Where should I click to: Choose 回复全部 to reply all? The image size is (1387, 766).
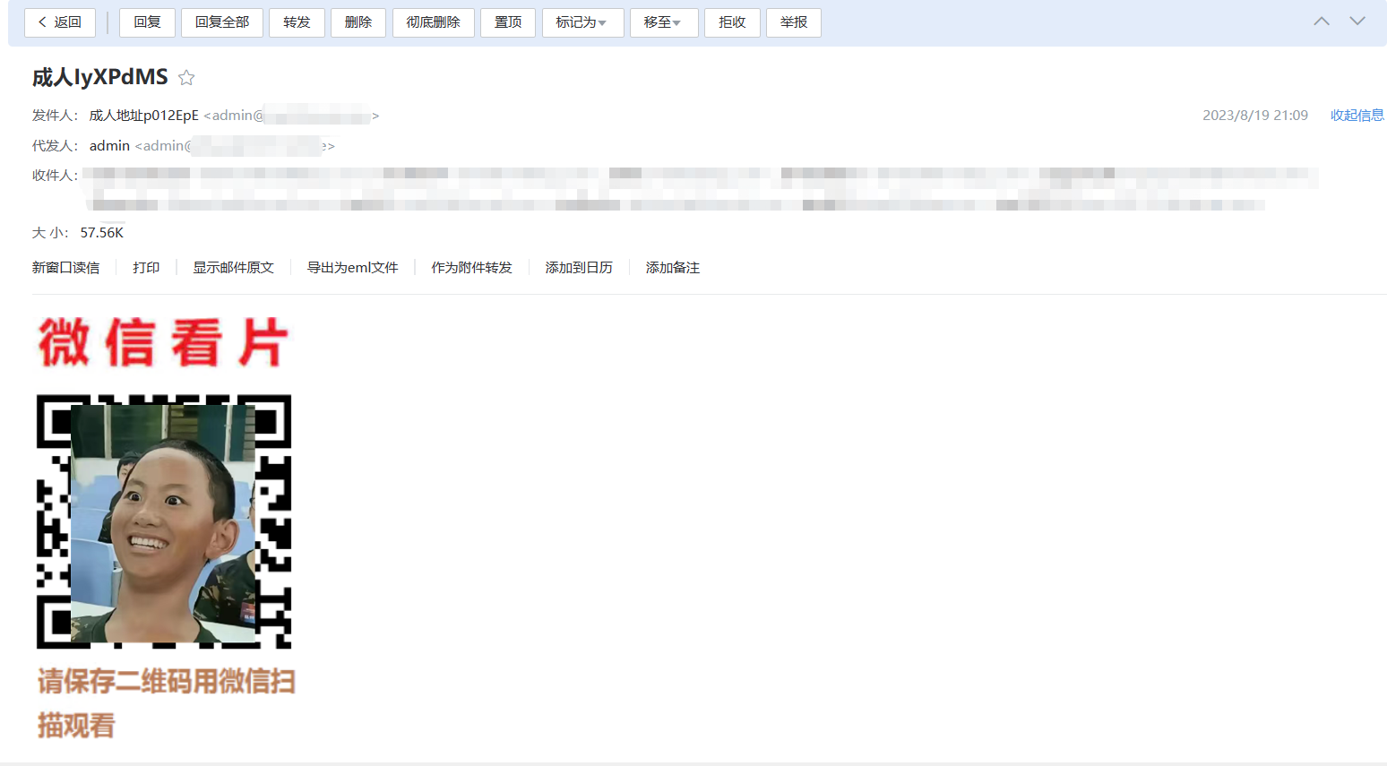222,22
